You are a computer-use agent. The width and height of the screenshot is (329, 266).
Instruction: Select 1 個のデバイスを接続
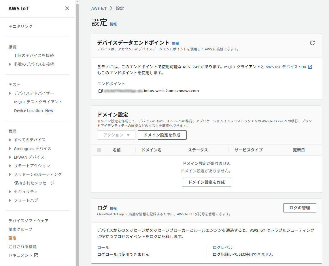[34, 56]
